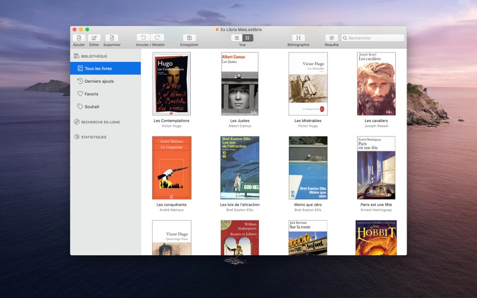Select Les cavaliers book cover
This screenshot has height=298, width=477.
[376, 83]
